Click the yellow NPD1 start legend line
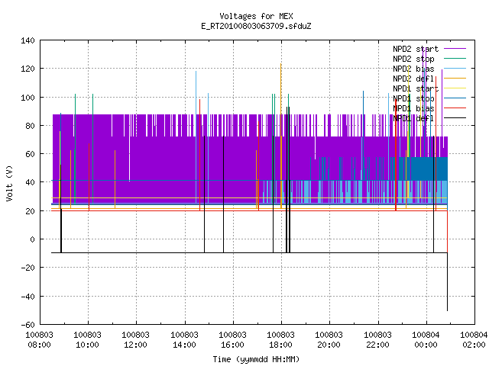This screenshot has height=366, width=489. (x=455, y=88)
